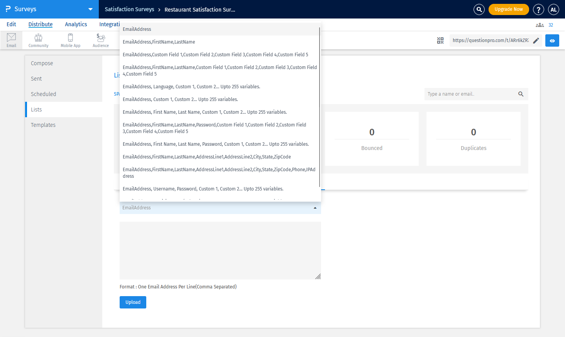Open the QR code for the survey link

440,40
